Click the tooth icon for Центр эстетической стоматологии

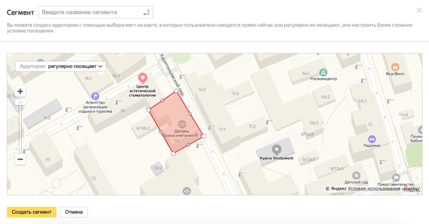pyautogui.click(x=142, y=77)
